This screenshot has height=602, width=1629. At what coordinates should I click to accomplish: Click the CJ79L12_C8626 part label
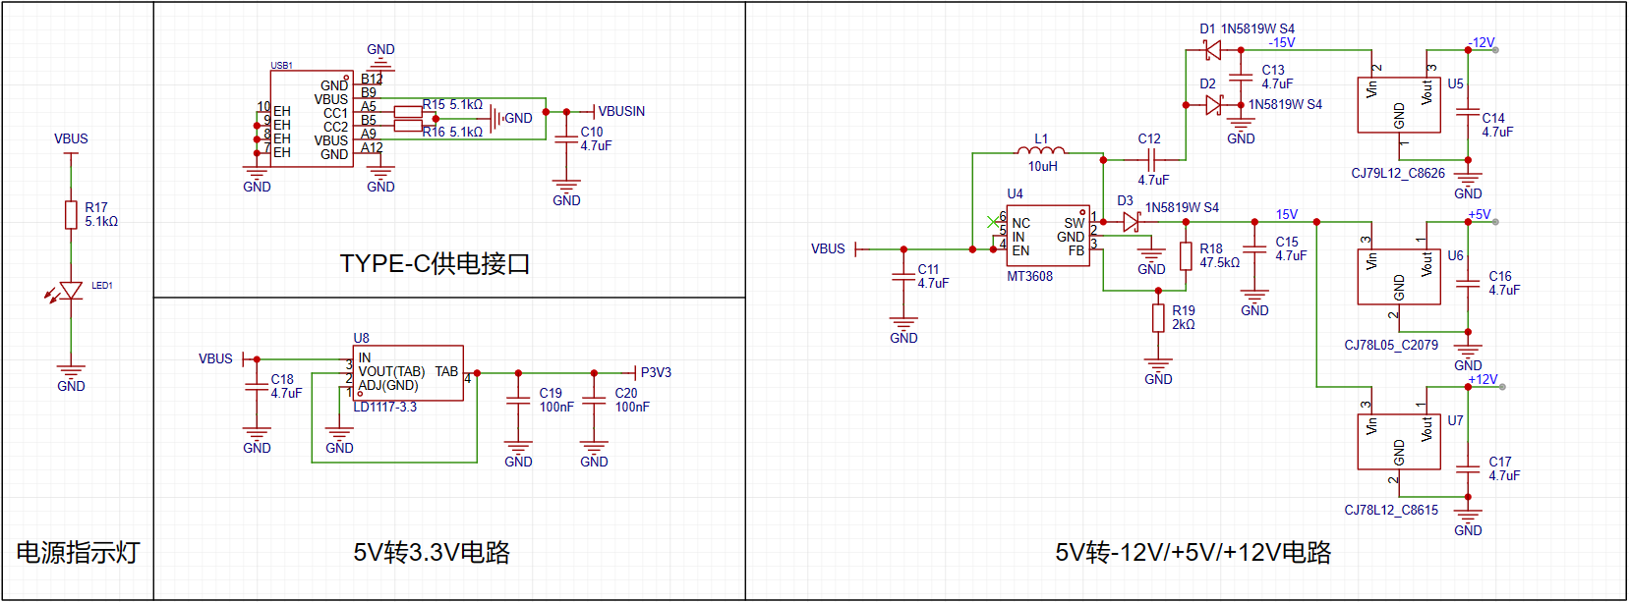pyautogui.click(x=1398, y=174)
